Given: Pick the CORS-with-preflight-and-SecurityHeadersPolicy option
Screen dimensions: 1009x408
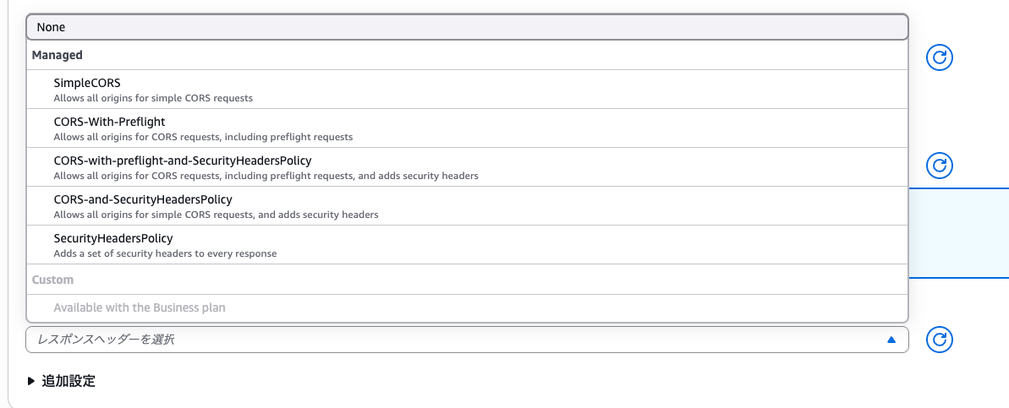Looking at the screenshot, I should tap(183, 160).
